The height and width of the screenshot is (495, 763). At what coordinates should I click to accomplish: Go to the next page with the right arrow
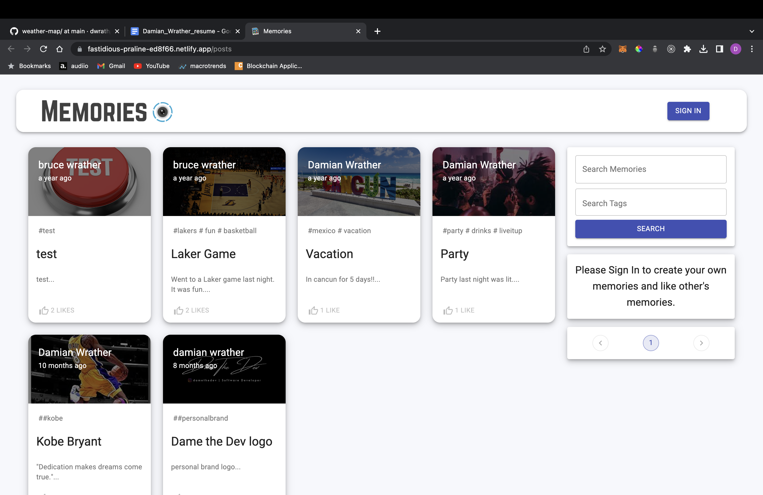click(701, 343)
